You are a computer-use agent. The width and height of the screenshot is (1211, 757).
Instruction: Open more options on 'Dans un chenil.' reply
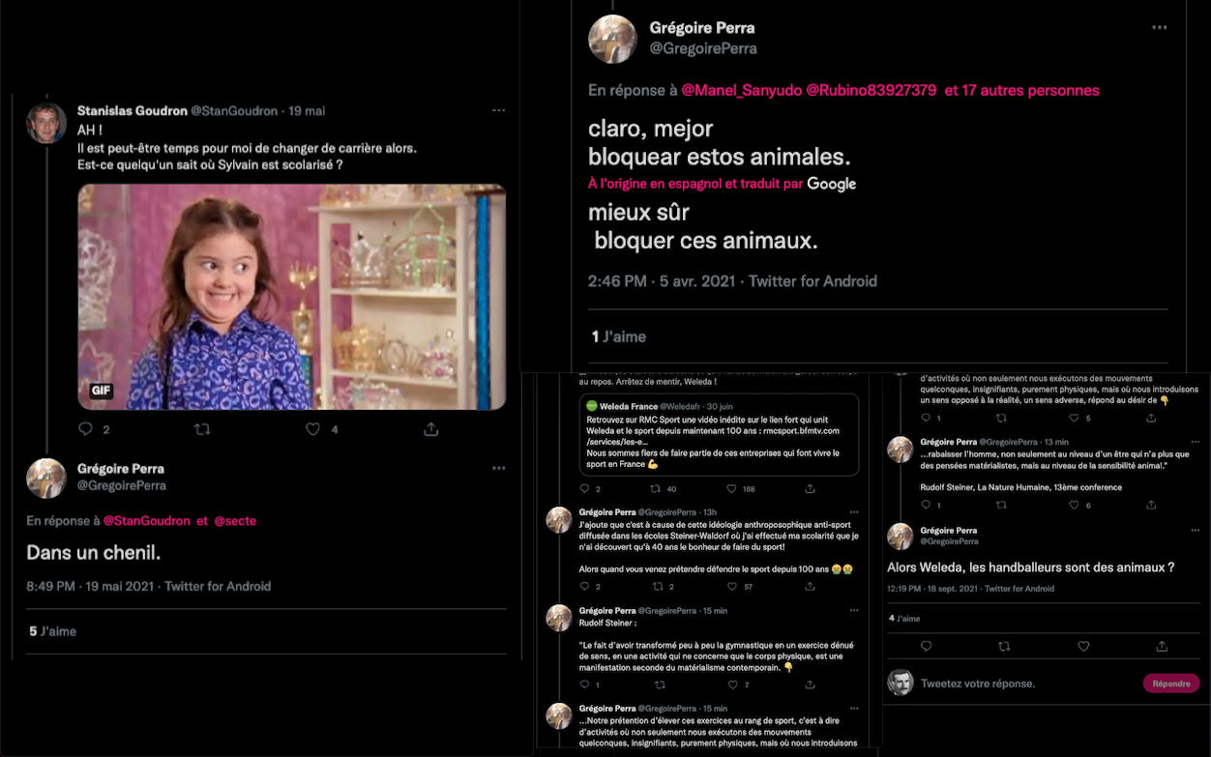point(498,468)
